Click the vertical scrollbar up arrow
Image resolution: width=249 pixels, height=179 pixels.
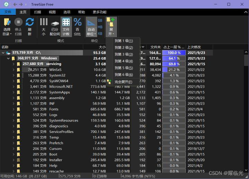click(246, 52)
